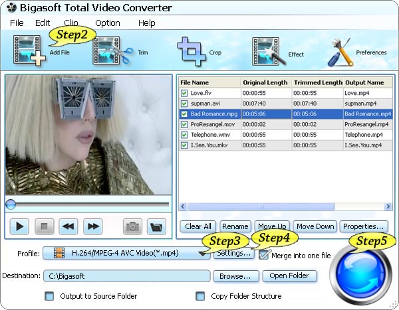Screen dimensions: 399x310
Task: Open the File menu
Action: 17,23
